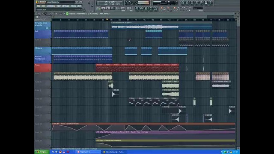Click the second round icon in top-right toolbar
The width and height of the screenshot is (274, 154).
click(188, 3)
